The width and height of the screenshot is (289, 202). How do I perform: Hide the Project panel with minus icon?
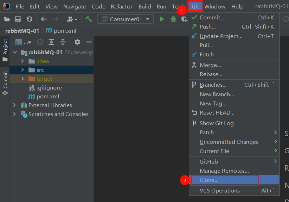(x=89, y=42)
